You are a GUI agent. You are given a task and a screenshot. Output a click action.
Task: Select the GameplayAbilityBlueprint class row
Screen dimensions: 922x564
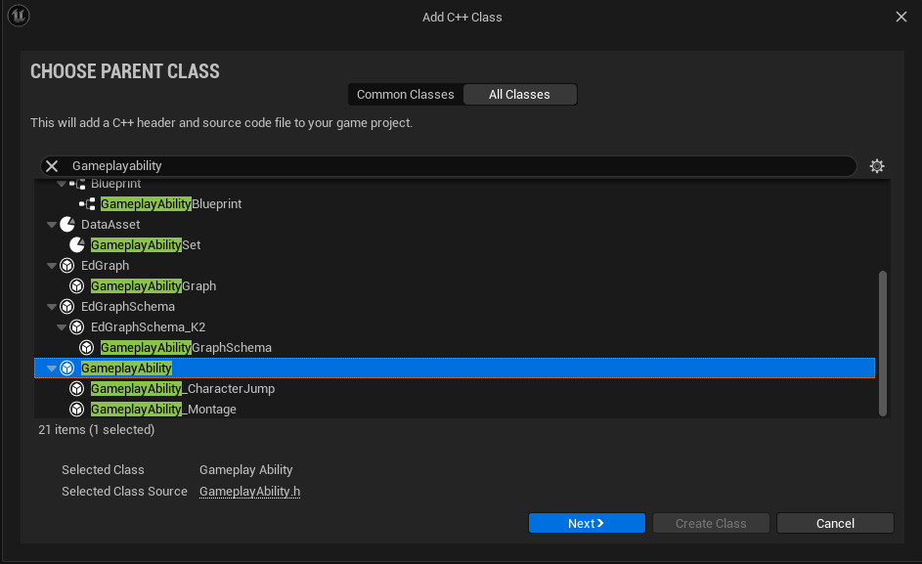pos(455,204)
